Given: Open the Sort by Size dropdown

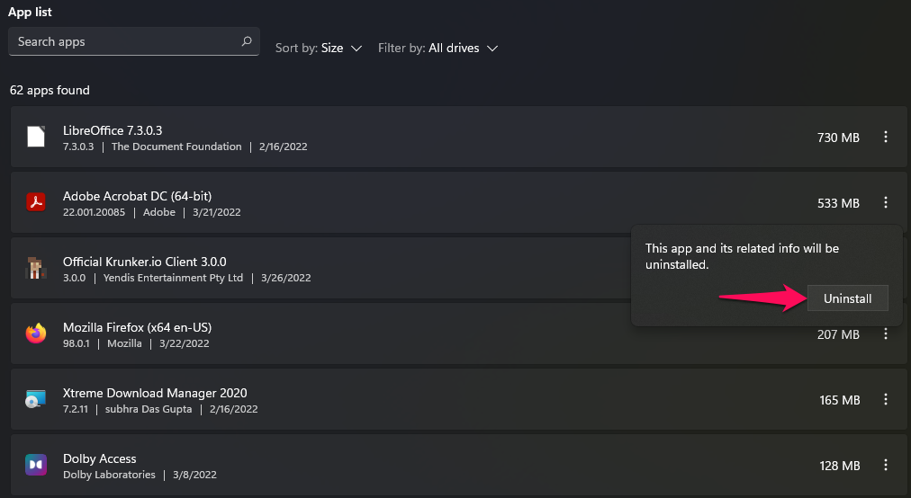Looking at the screenshot, I should 319,49.
